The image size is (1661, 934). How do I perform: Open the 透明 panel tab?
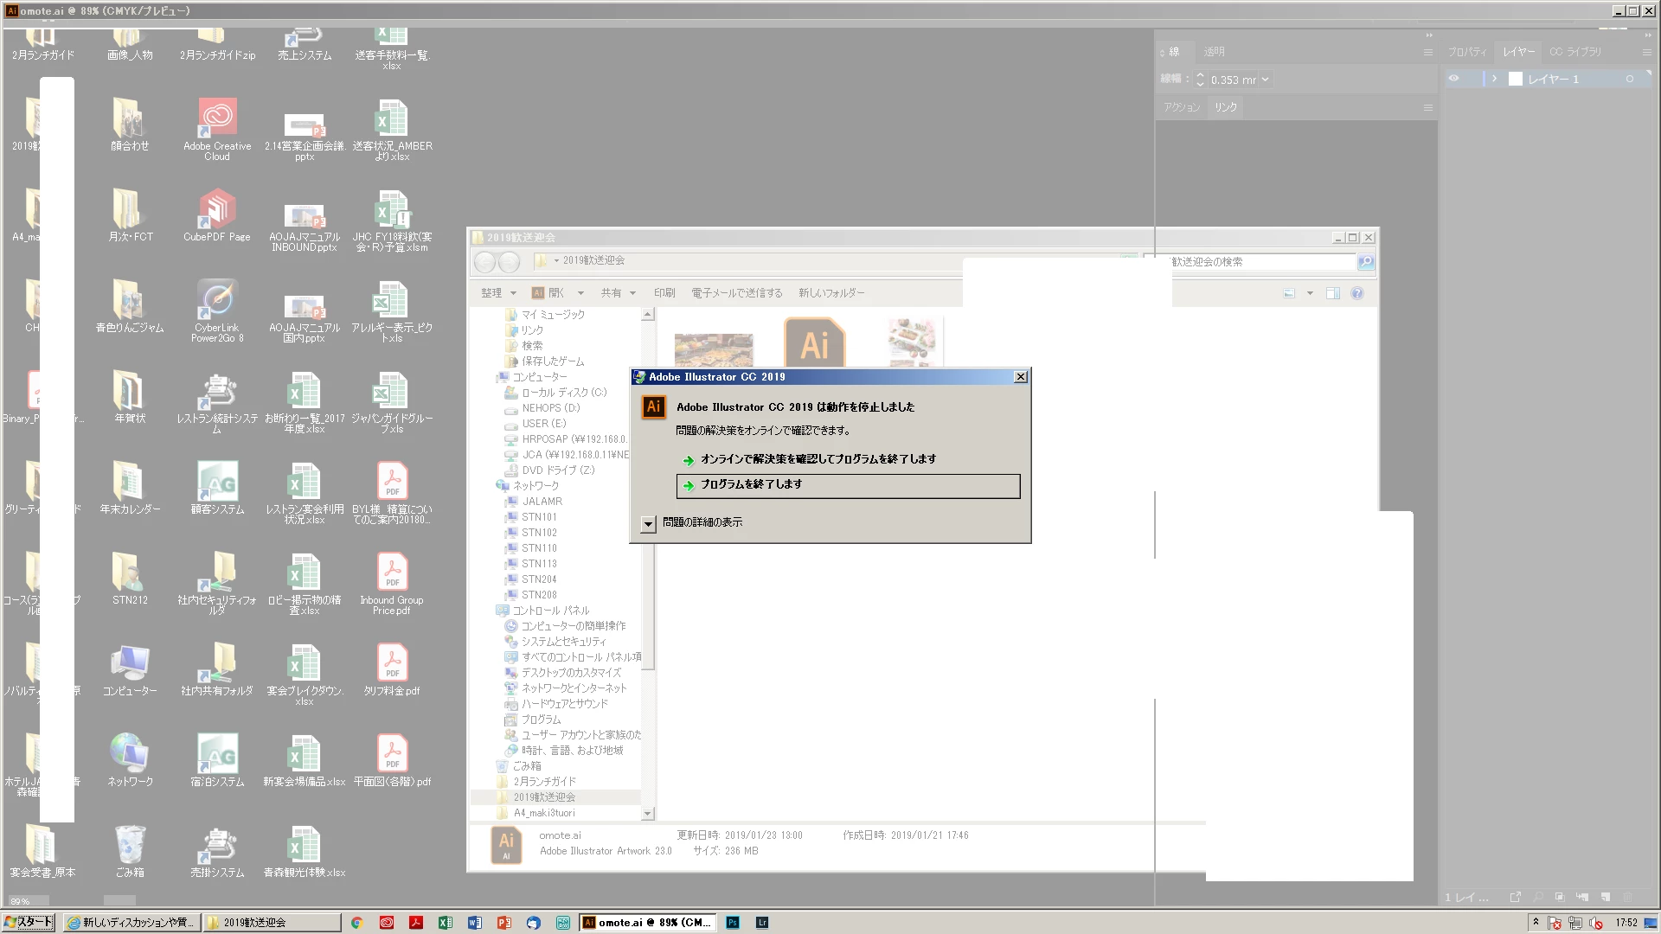[x=1214, y=52]
